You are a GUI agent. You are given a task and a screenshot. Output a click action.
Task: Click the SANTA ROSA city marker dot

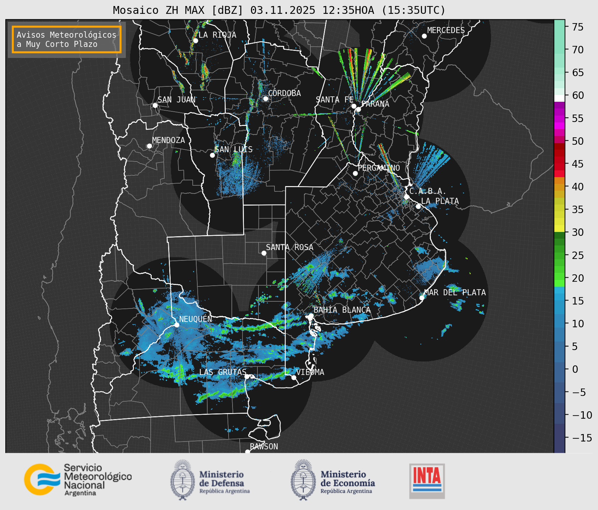coord(264,253)
